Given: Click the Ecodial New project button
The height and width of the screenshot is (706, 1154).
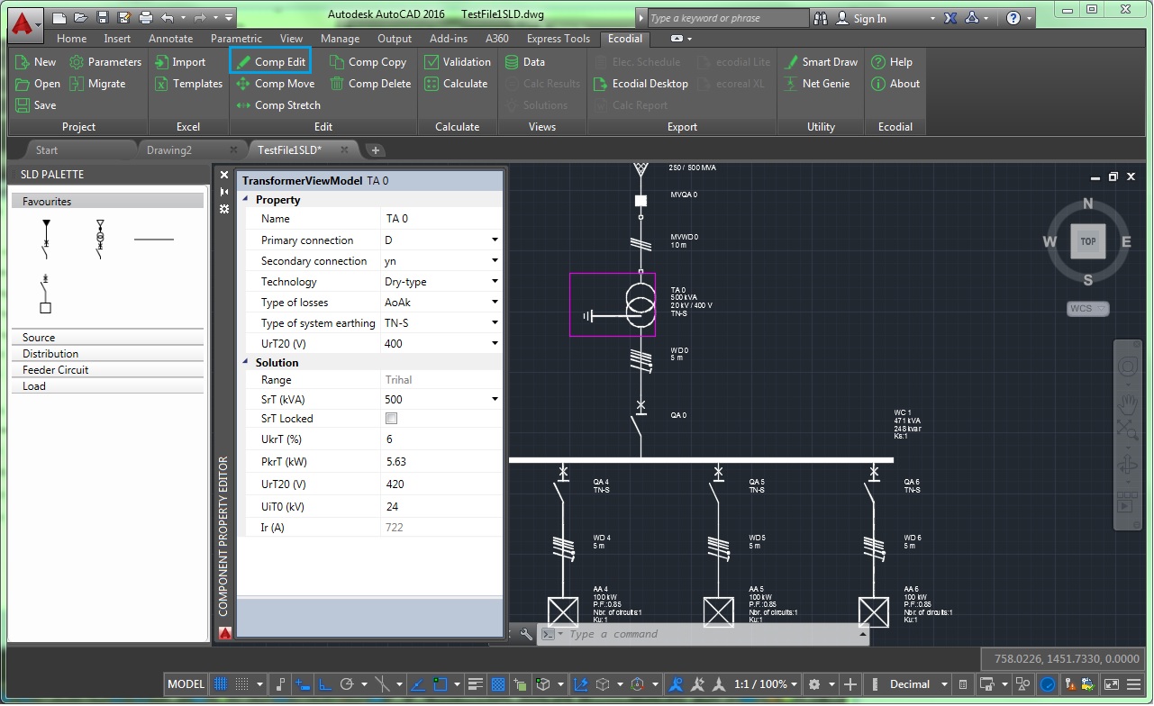Looking at the screenshot, I should [35, 62].
